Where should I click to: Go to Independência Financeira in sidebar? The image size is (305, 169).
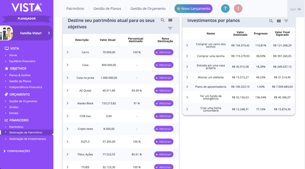pyautogui.click(x=25, y=87)
